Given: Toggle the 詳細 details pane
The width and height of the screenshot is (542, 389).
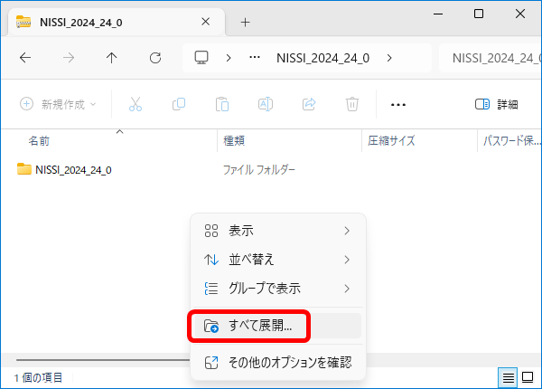Looking at the screenshot, I should [x=496, y=104].
